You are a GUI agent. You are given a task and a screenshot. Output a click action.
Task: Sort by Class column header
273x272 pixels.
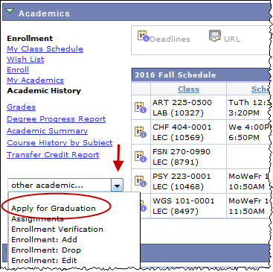[188, 89]
